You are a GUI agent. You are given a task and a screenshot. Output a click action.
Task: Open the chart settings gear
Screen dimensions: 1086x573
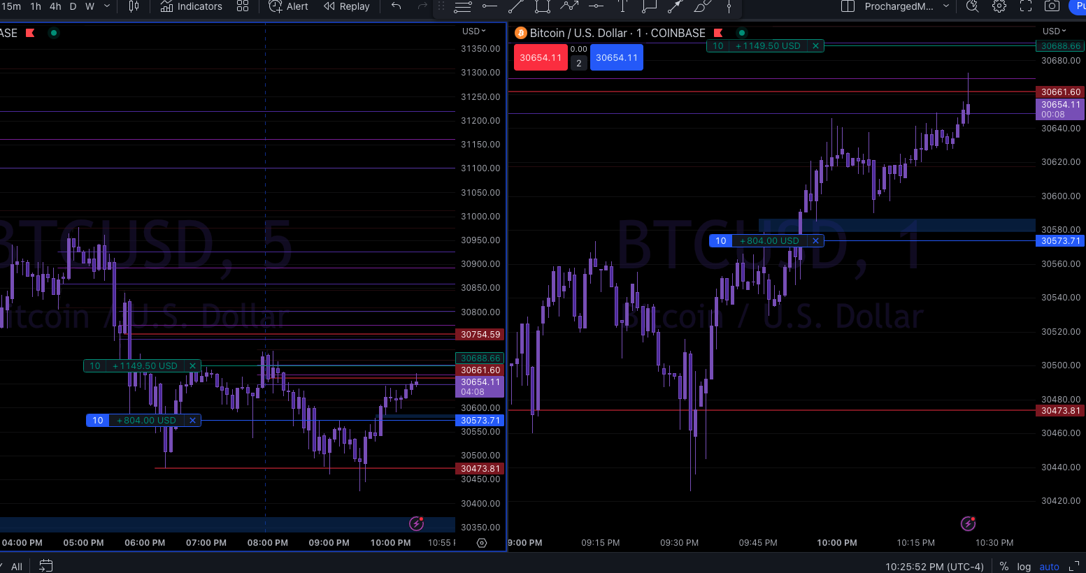coord(999,6)
